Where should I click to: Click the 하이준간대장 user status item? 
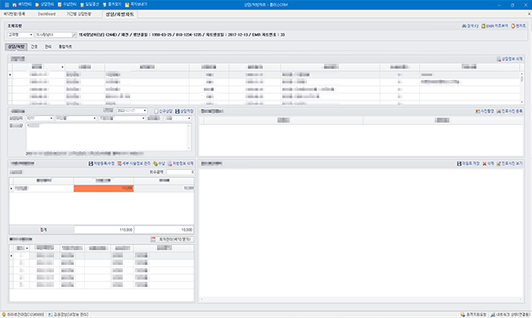[x=23, y=315]
